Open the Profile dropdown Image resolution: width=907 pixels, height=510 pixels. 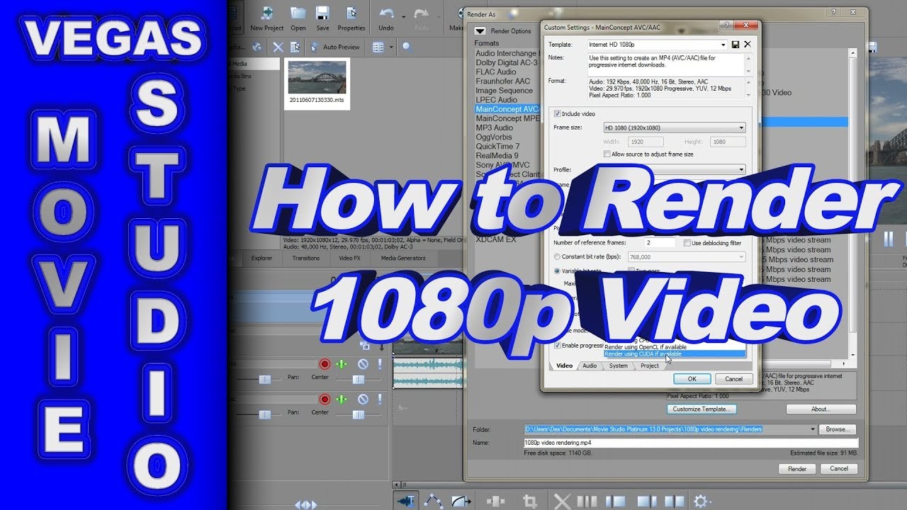point(741,170)
